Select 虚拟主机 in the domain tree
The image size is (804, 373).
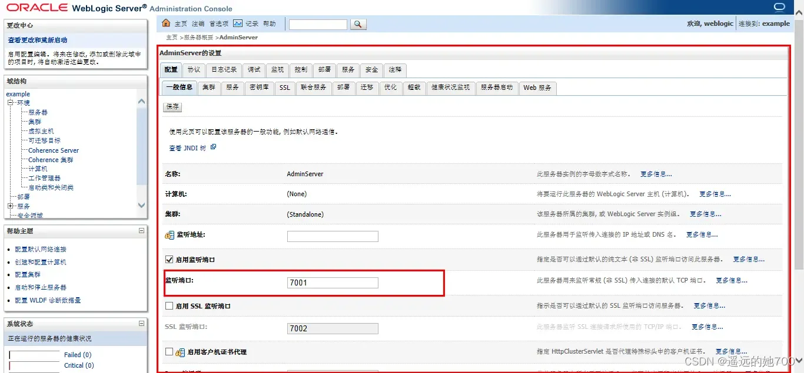pyautogui.click(x=41, y=131)
